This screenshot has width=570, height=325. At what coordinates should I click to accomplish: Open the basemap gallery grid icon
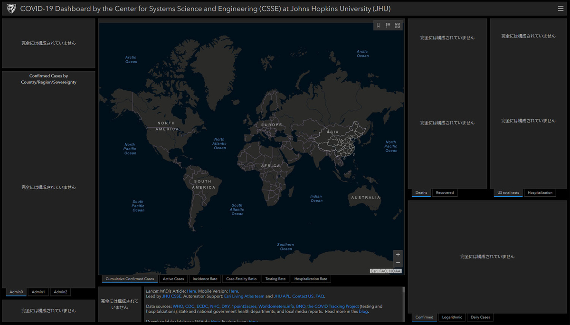tap(398, 26)
